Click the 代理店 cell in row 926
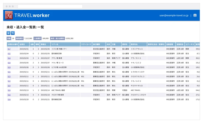Screen dimensions: 203x123 pyautogui.click(x=125, y=90)
